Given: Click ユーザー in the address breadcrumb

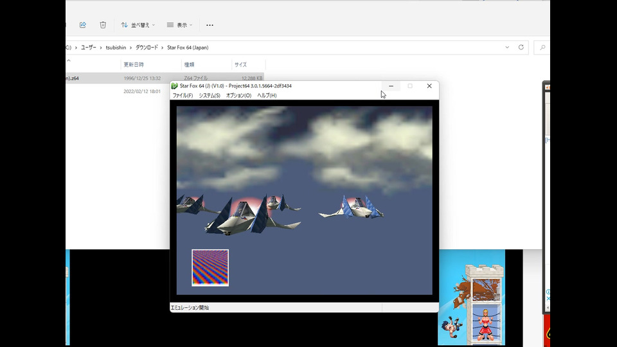Looking at the screenshot, I should (x=89, y=48).
